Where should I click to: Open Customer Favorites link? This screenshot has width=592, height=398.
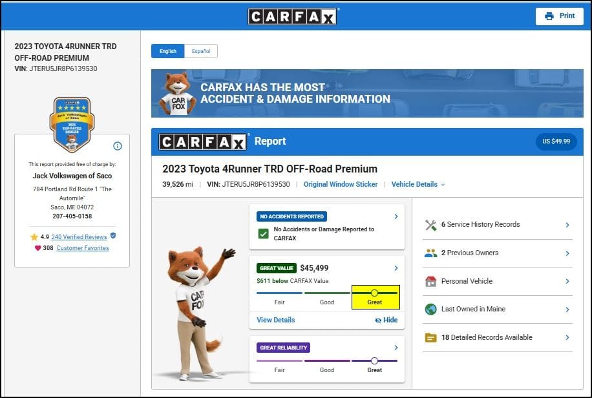[82, 248]
